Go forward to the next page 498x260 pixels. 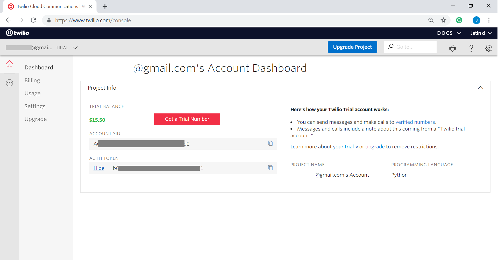(21, 20)
